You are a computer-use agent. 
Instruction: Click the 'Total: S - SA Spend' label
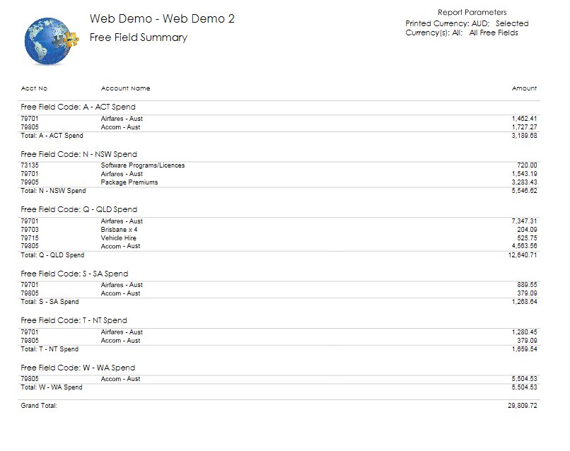tap(50, 302)
